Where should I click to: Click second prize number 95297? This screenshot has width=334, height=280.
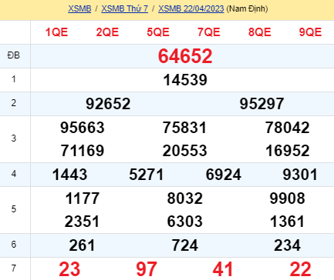261,104
